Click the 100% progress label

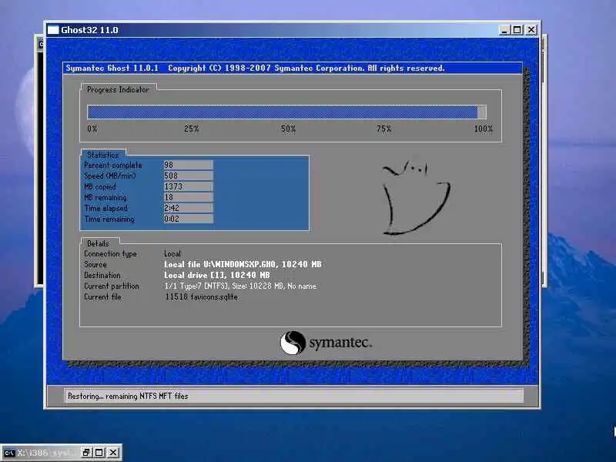484,129
